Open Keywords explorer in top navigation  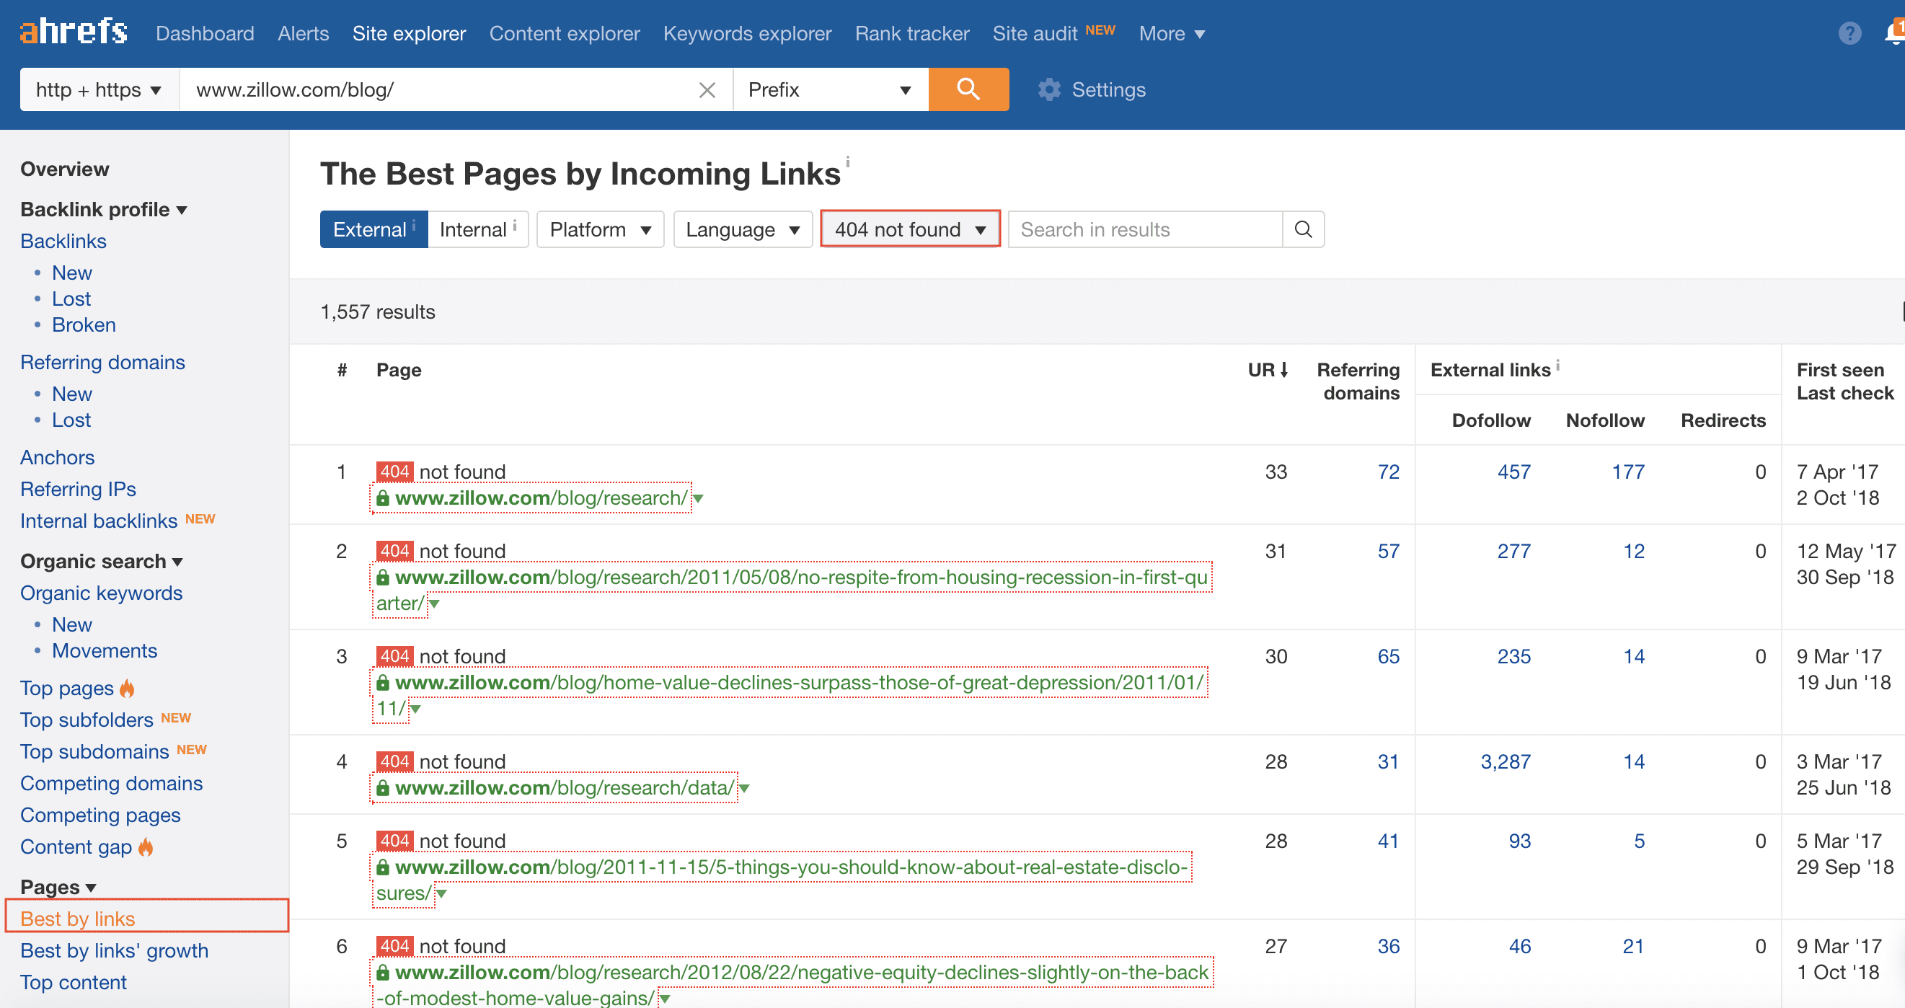[747, 33]
